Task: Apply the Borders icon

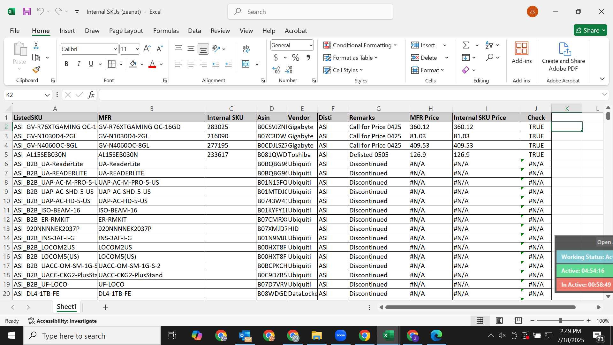Action: click(112, 64)
